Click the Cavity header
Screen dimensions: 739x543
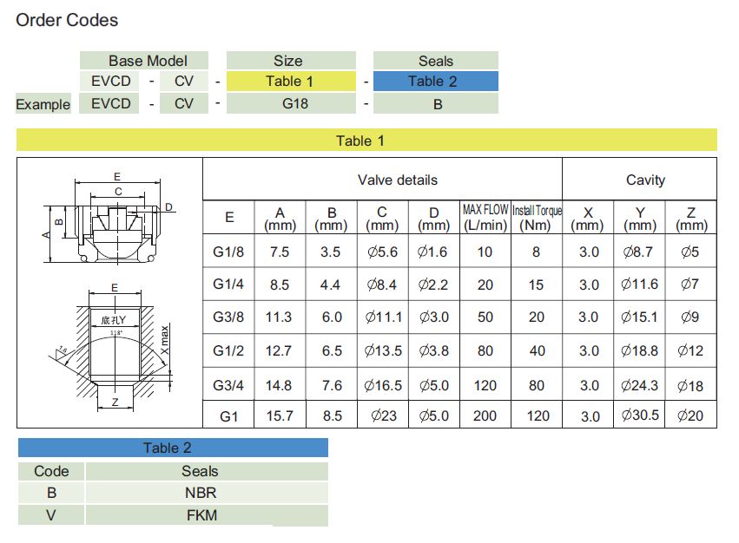645,180
